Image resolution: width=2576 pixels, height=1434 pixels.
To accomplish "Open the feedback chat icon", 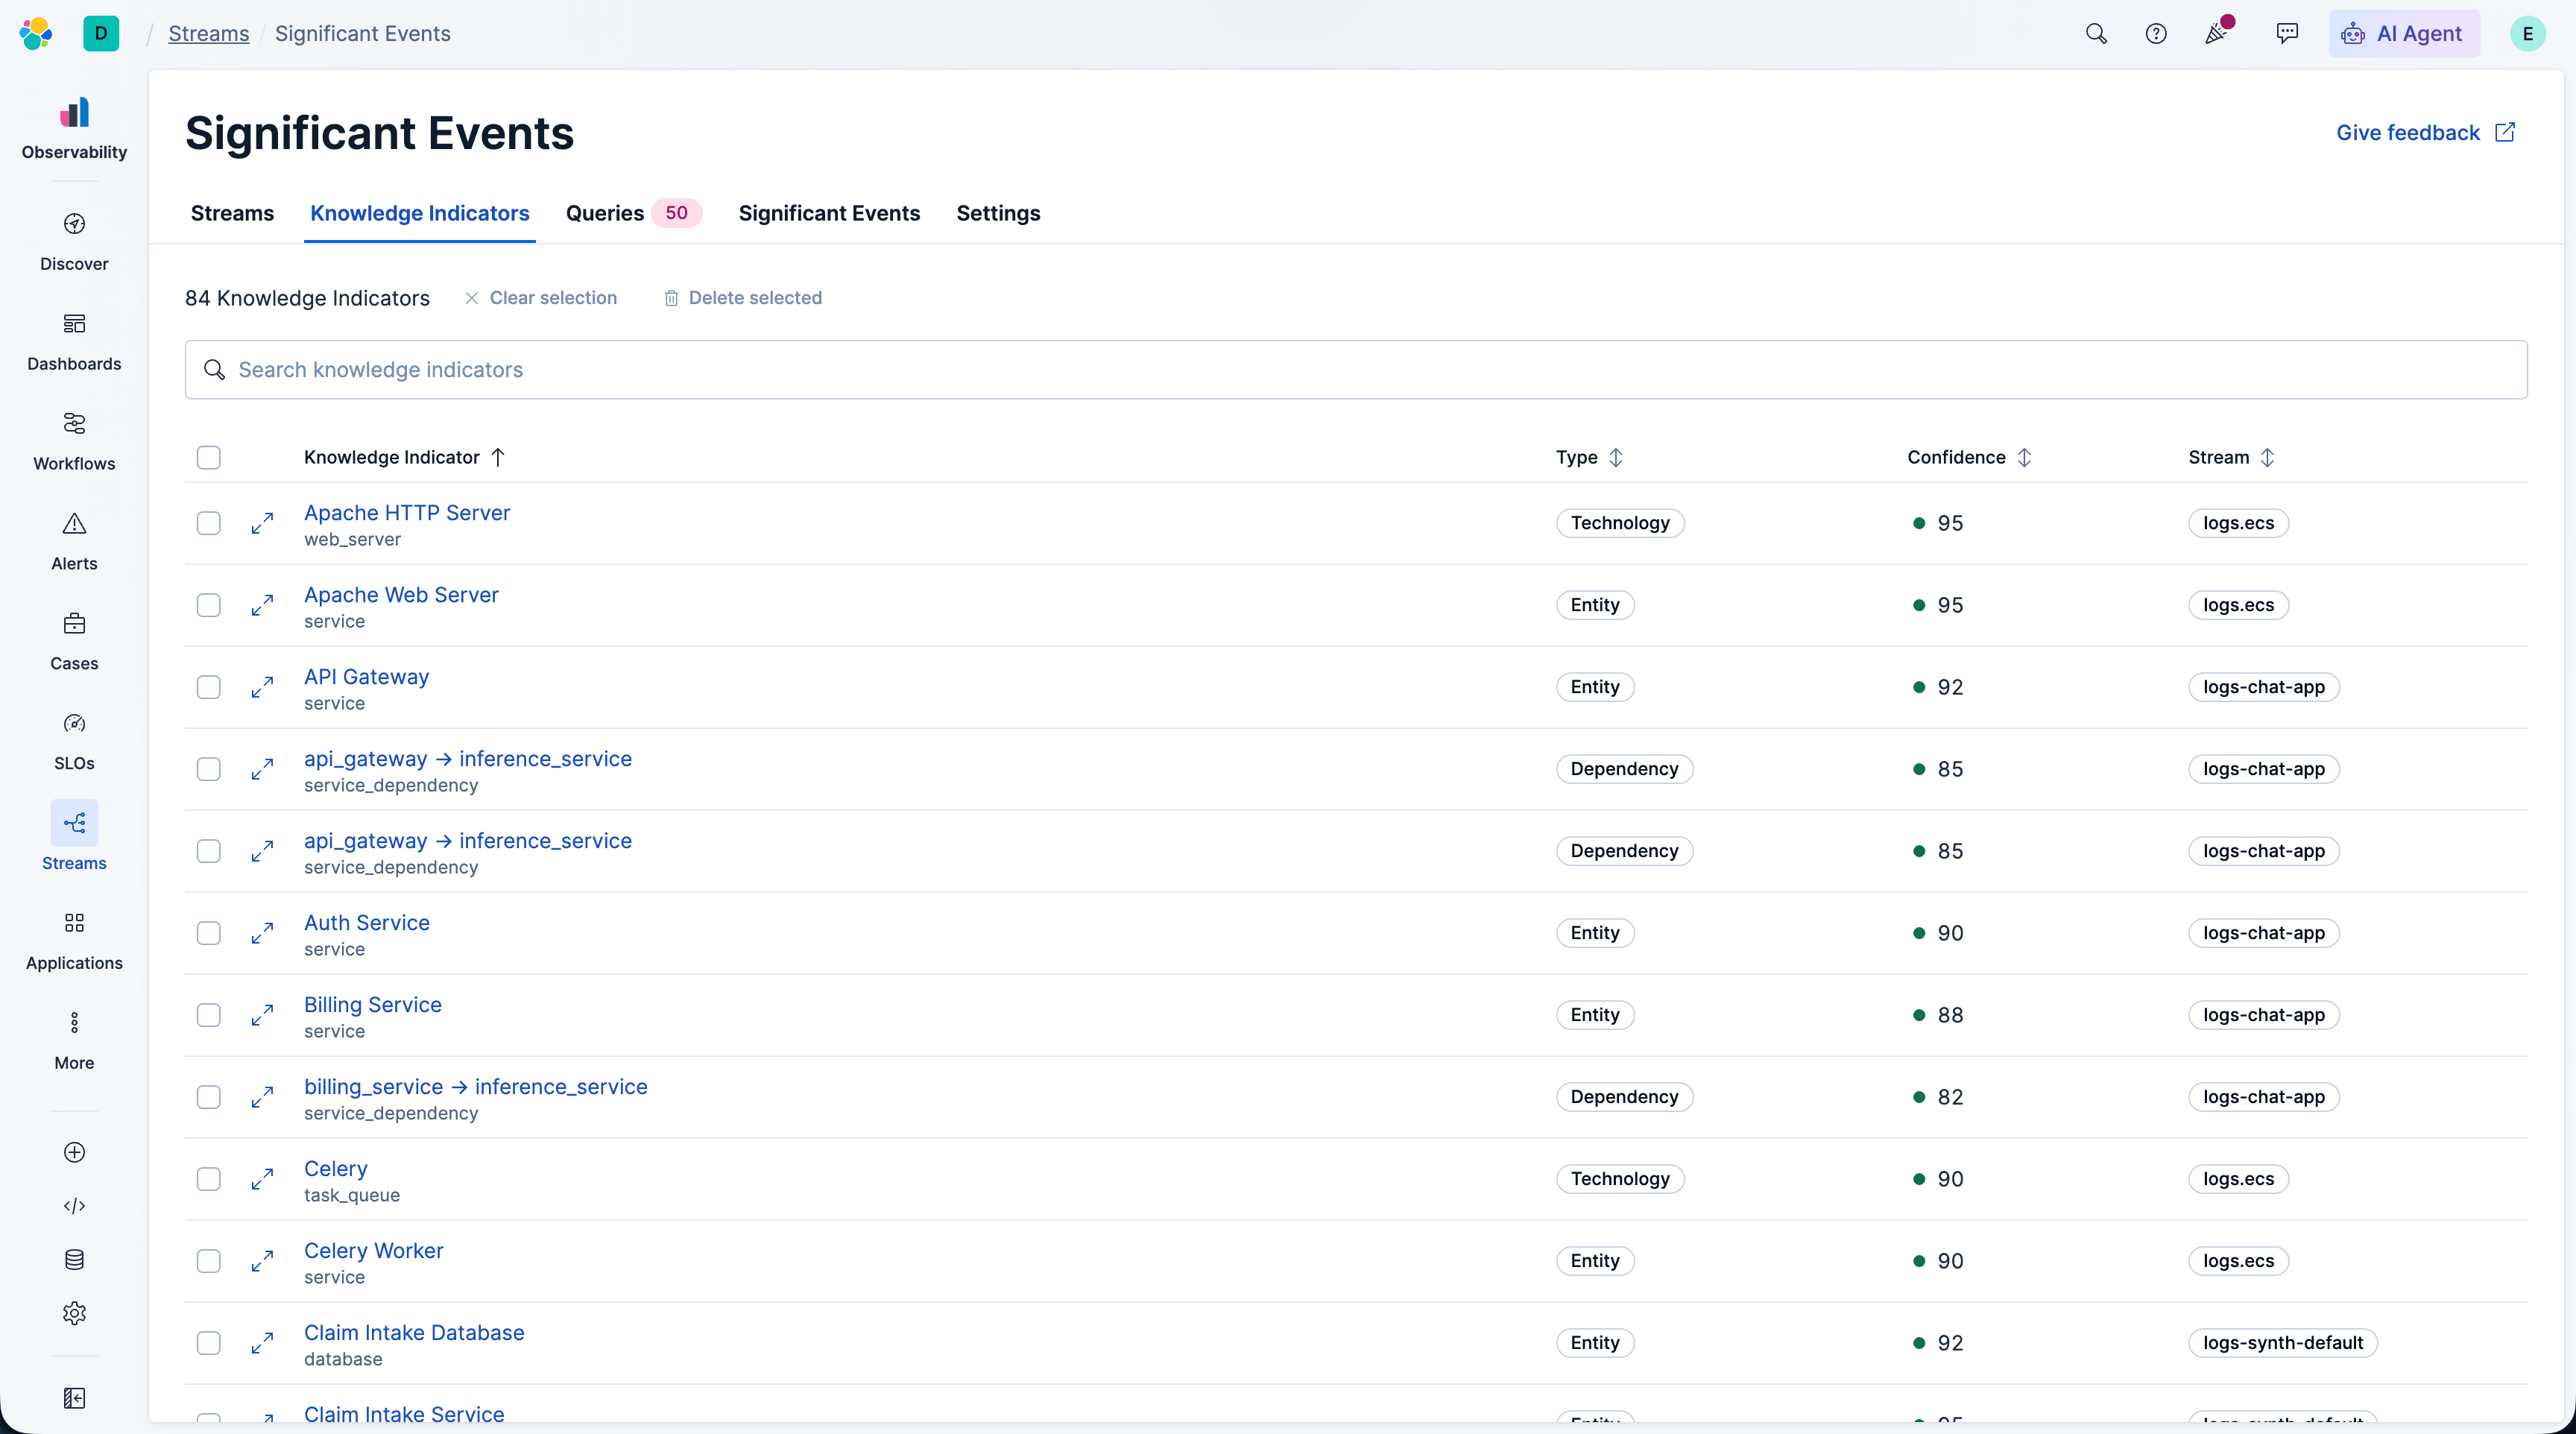I will tap(2287, 33).
